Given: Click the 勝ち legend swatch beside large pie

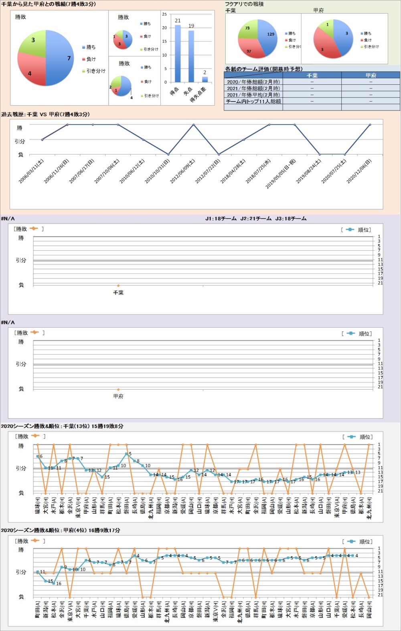Looking at the screenshot, I should pos(83,47).
